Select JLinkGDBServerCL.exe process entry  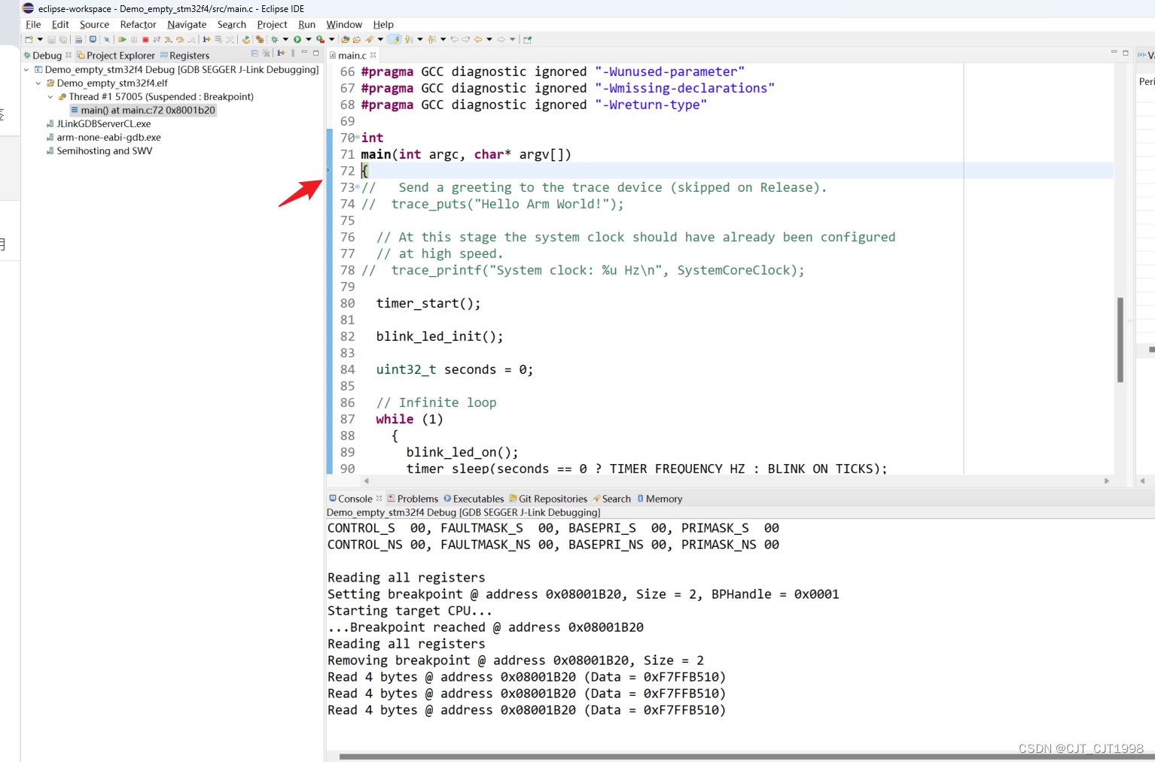pos(104,123)
